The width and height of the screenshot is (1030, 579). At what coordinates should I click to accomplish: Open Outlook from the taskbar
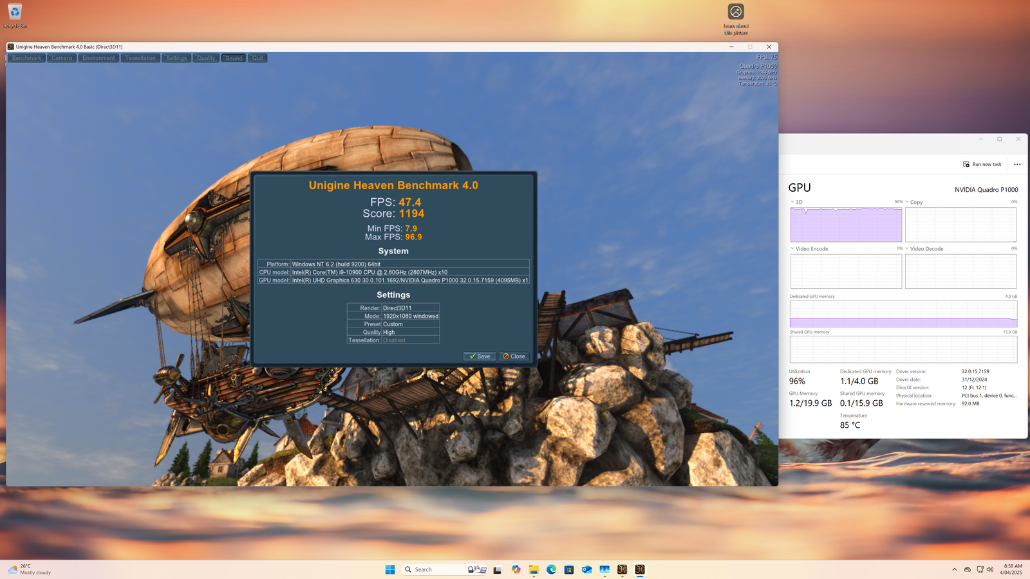click(x=586, y=569)
